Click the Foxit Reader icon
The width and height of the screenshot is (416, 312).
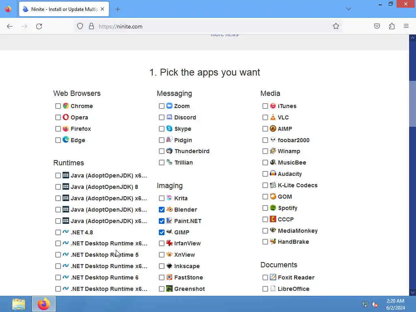coord(273,277)
